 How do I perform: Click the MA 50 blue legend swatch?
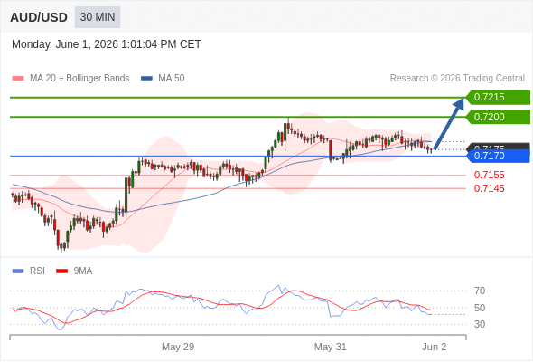(x=146, y=79)
